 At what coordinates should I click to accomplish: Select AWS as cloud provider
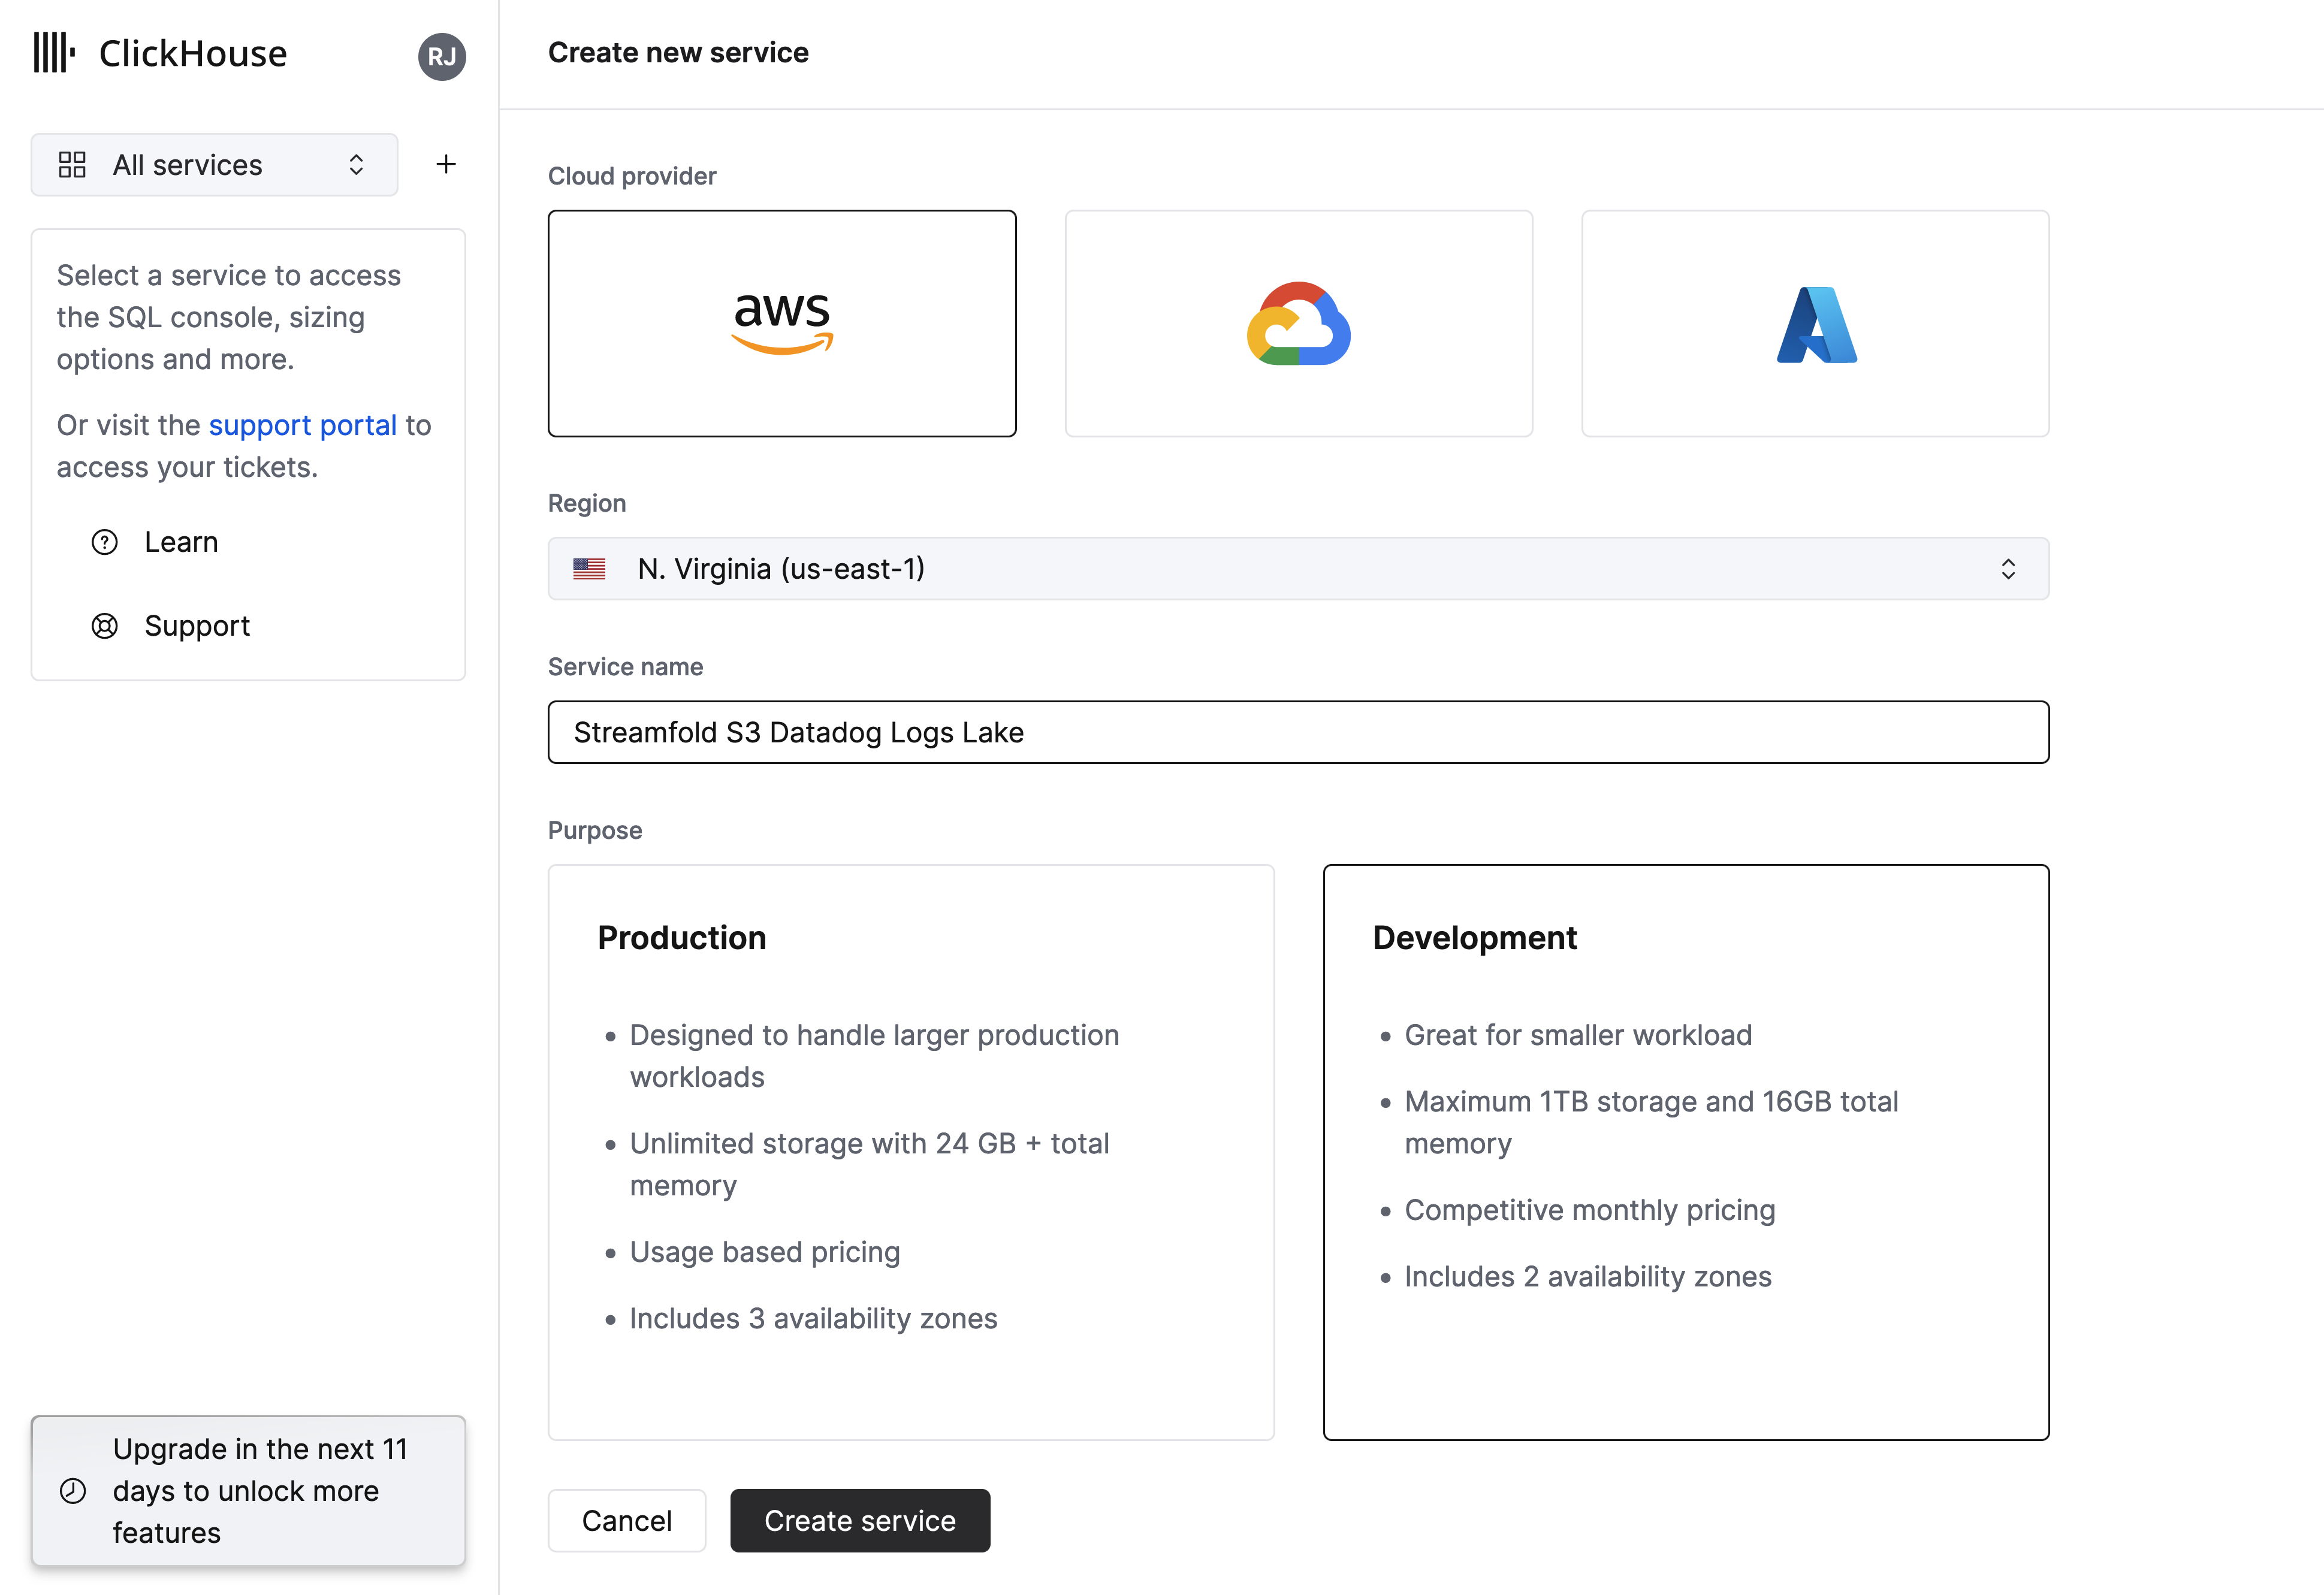point(782,323)
